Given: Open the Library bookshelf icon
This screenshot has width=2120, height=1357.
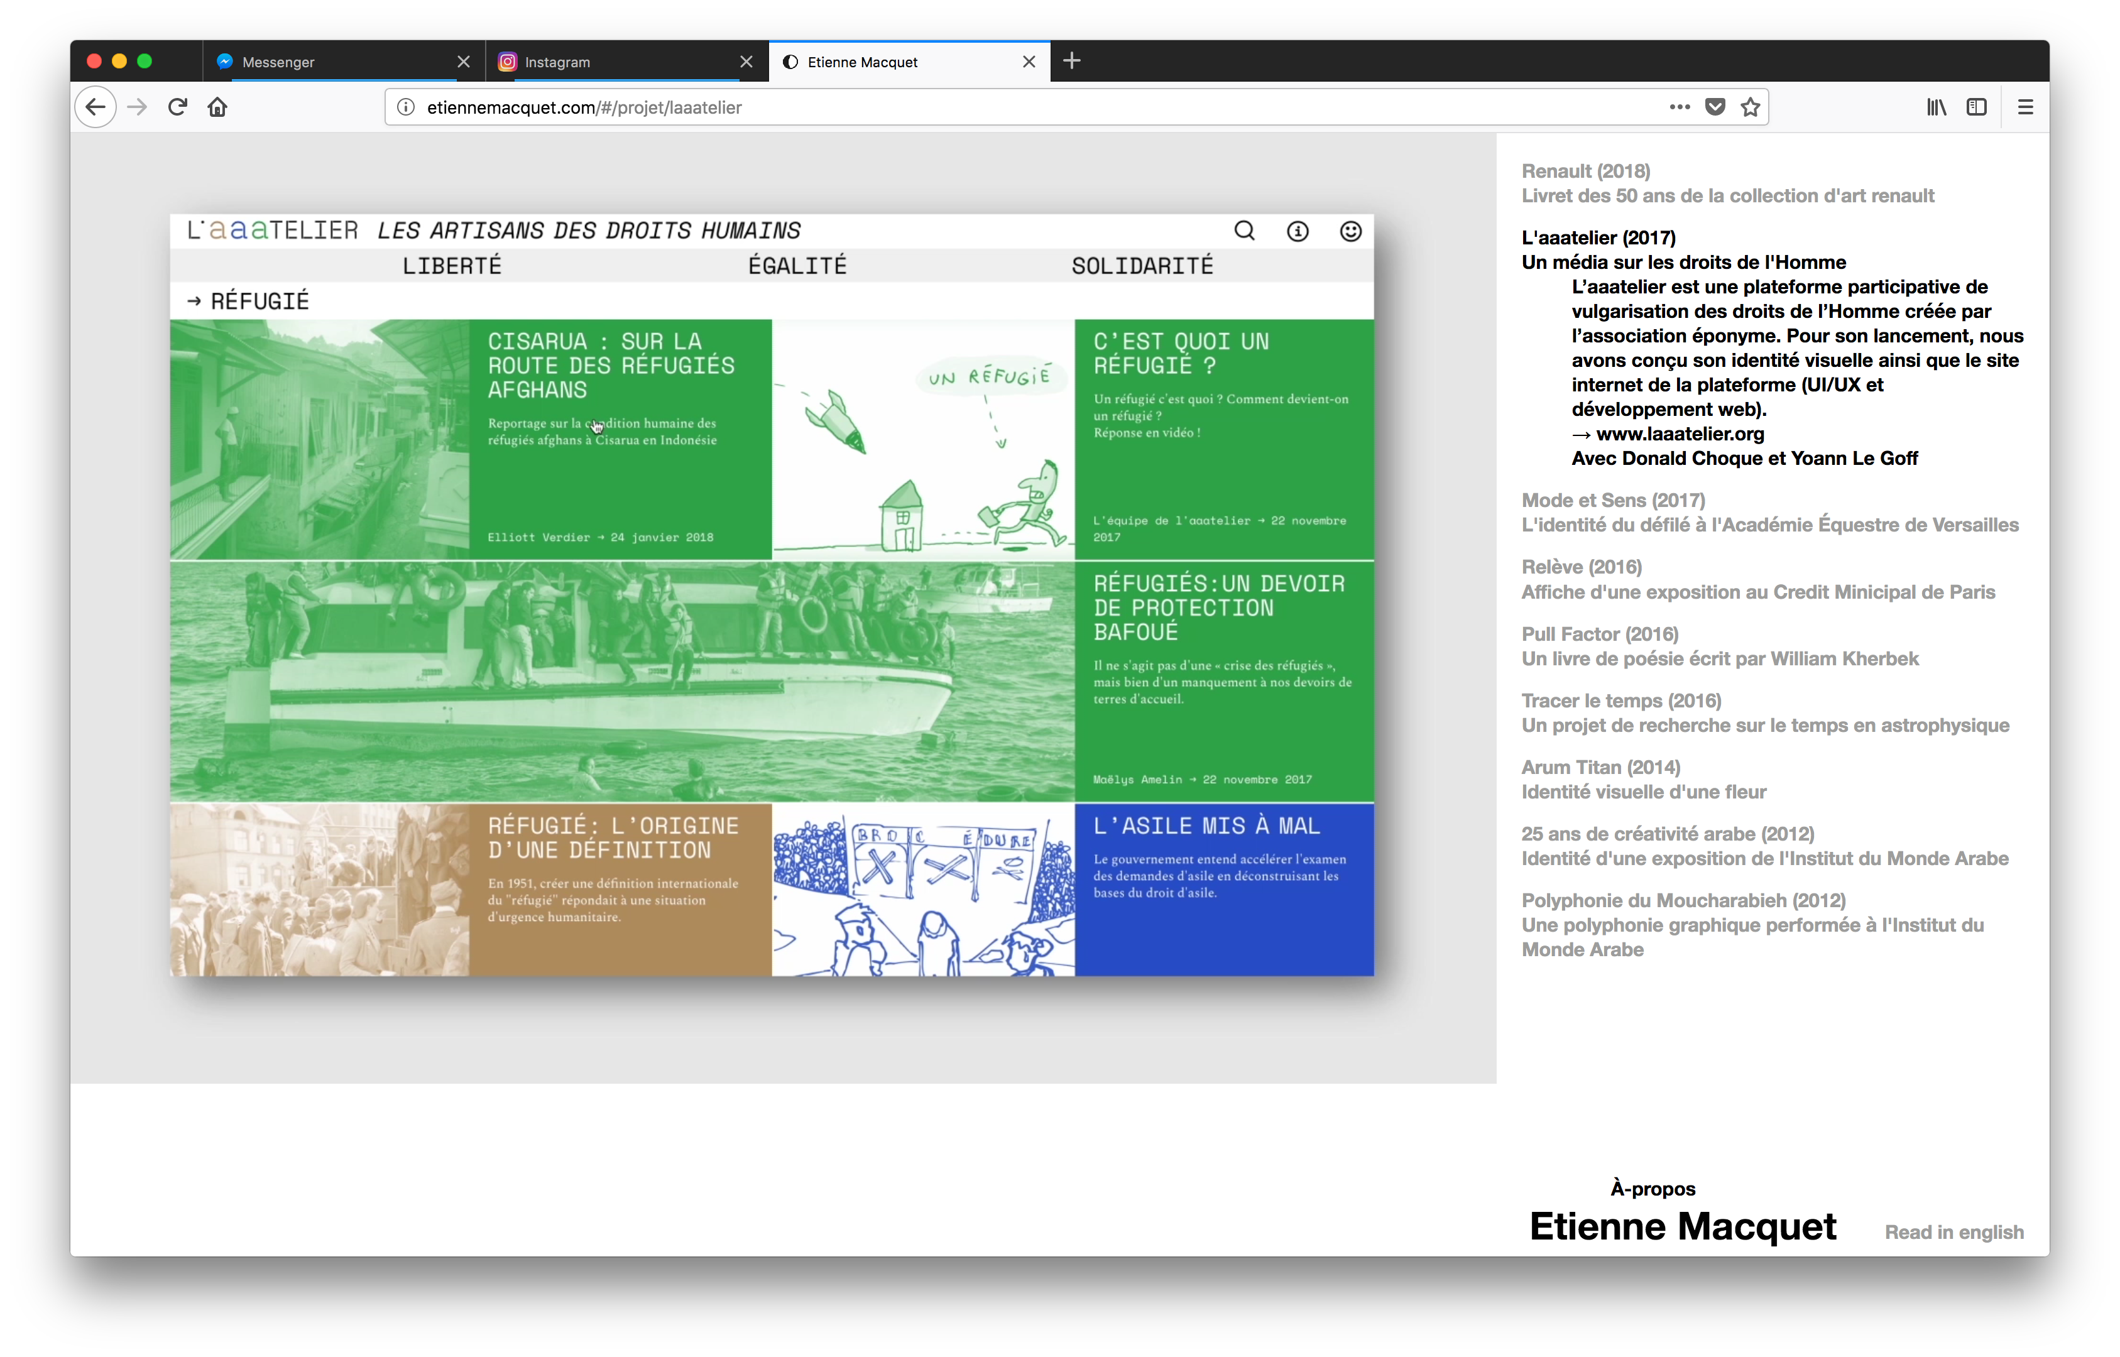Looking at the screenshot, I should point(1936,107).
